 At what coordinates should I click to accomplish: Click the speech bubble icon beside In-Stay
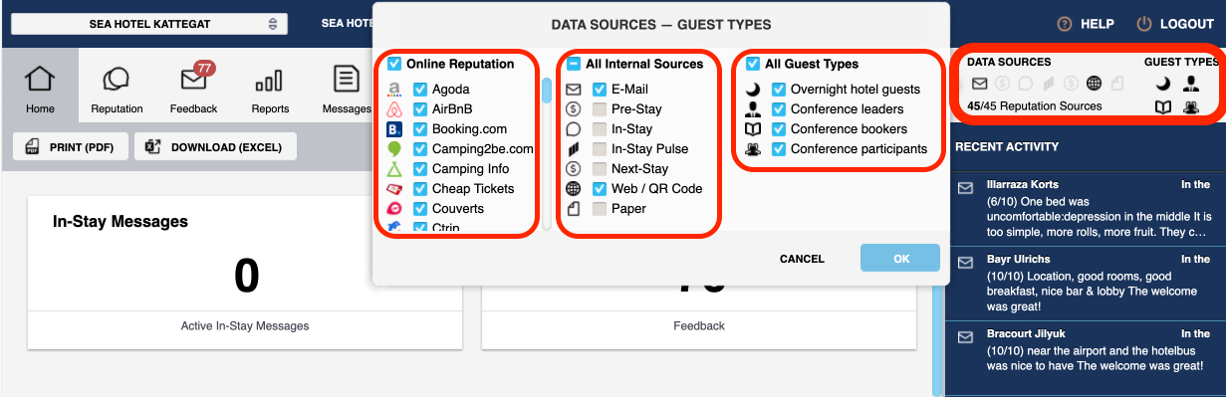pyautogui.click(x=574, y=129)
